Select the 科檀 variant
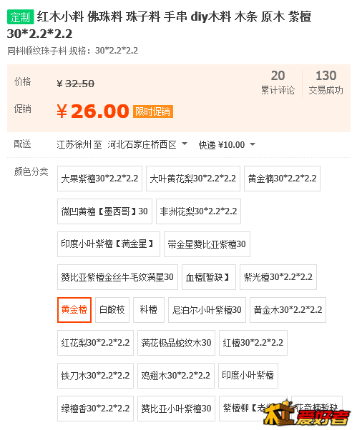 (149, 310)
